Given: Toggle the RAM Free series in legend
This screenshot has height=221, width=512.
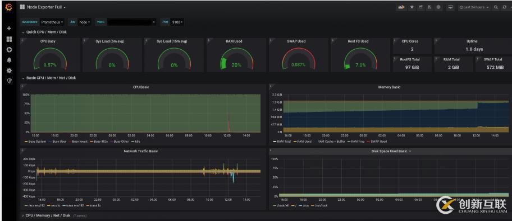Looking at the screenshot, I should point(358,142).
